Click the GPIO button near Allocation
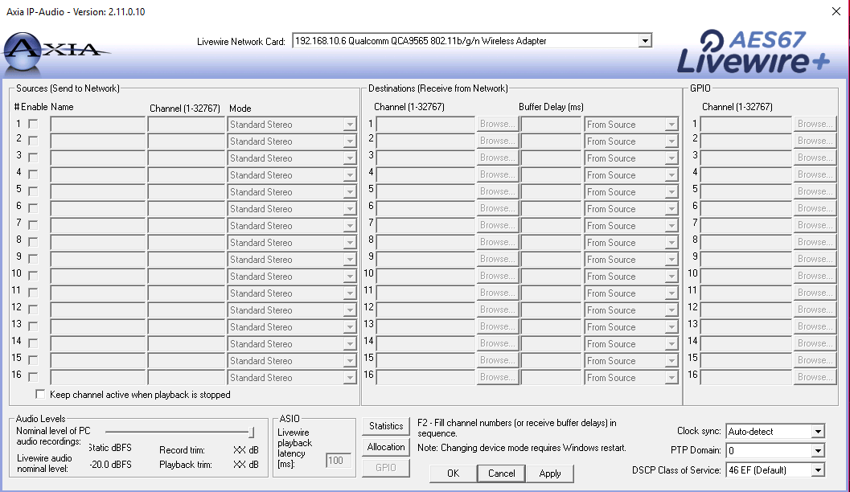 coord(386,468)
